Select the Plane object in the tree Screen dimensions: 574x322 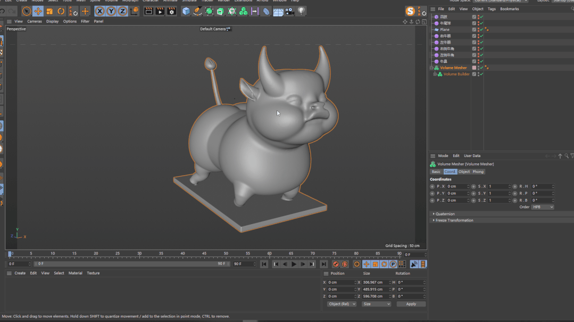coord(445,30)
